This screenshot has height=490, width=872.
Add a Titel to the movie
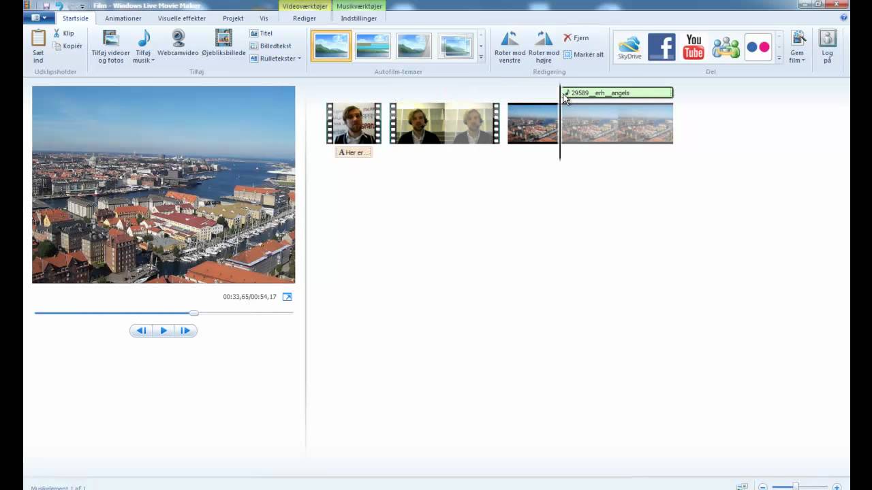tap(262, 33)
